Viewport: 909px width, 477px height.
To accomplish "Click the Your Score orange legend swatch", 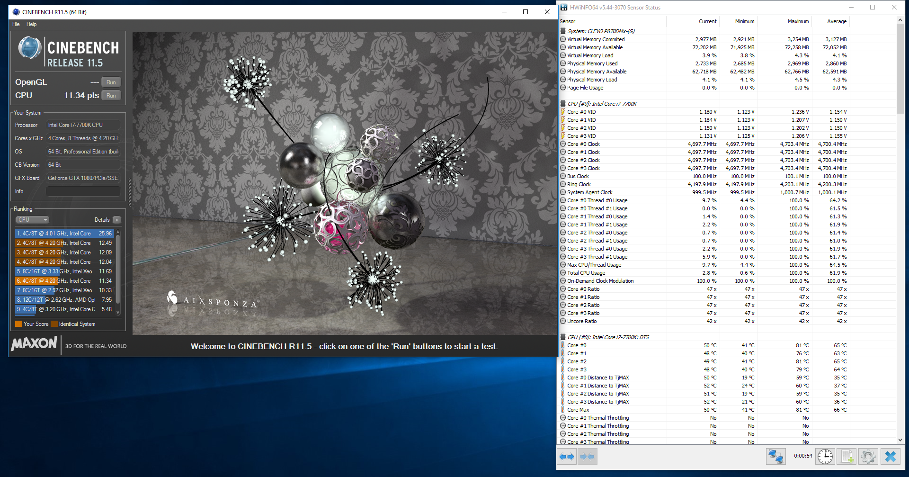I will [18, 324].
